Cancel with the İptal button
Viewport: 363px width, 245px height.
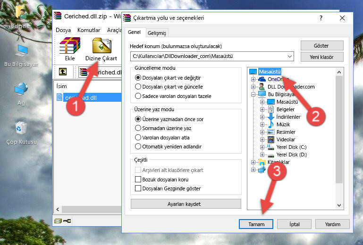[294, 224]
